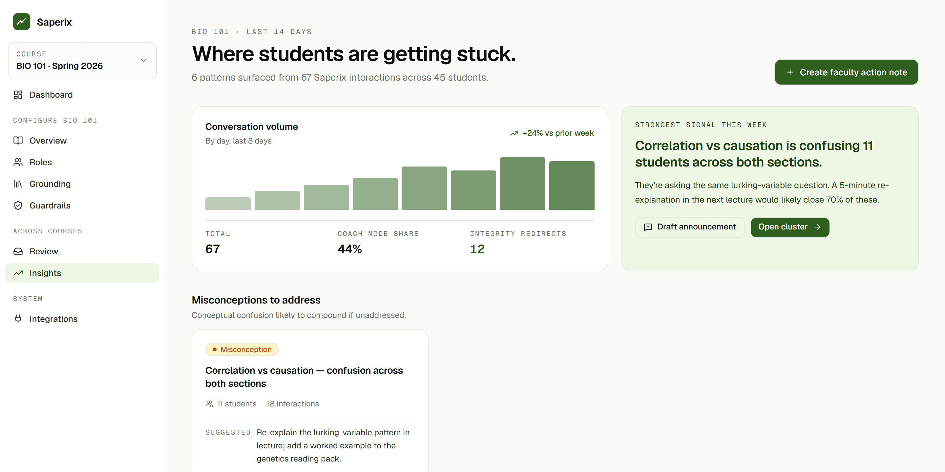Go to the Overview page

point(82,141)
